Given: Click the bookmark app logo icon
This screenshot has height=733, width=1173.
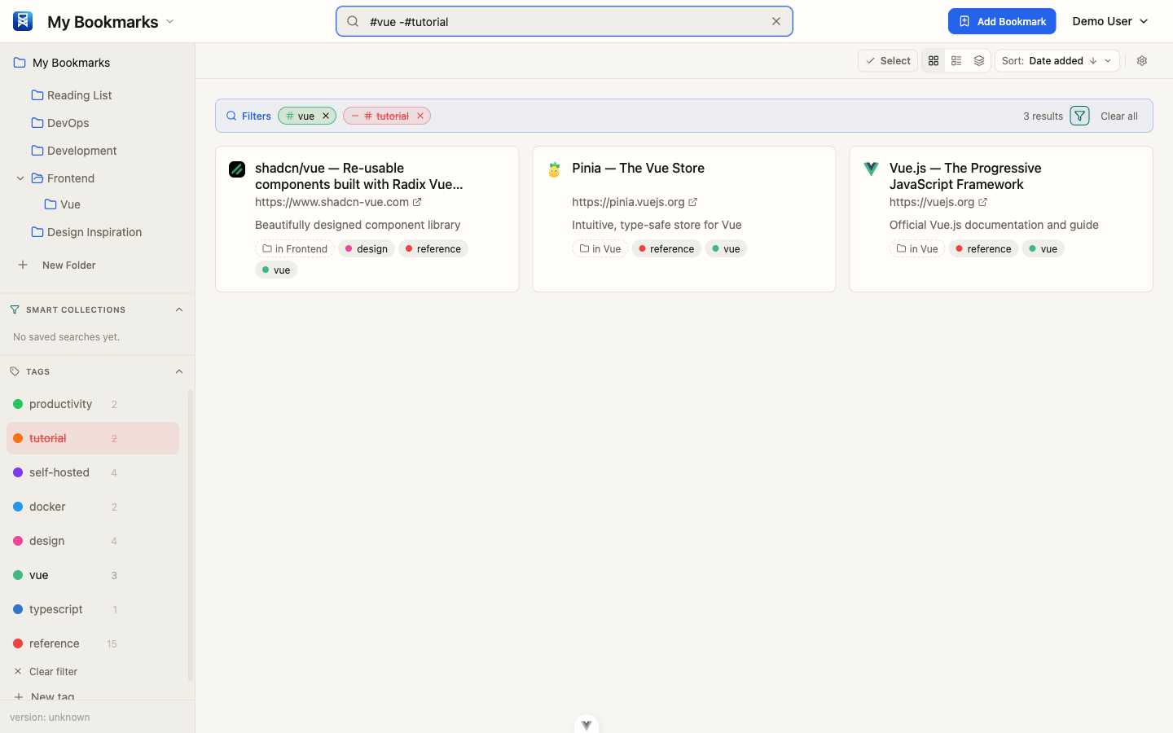Looking at the screenshot, I should coord(23,21).
